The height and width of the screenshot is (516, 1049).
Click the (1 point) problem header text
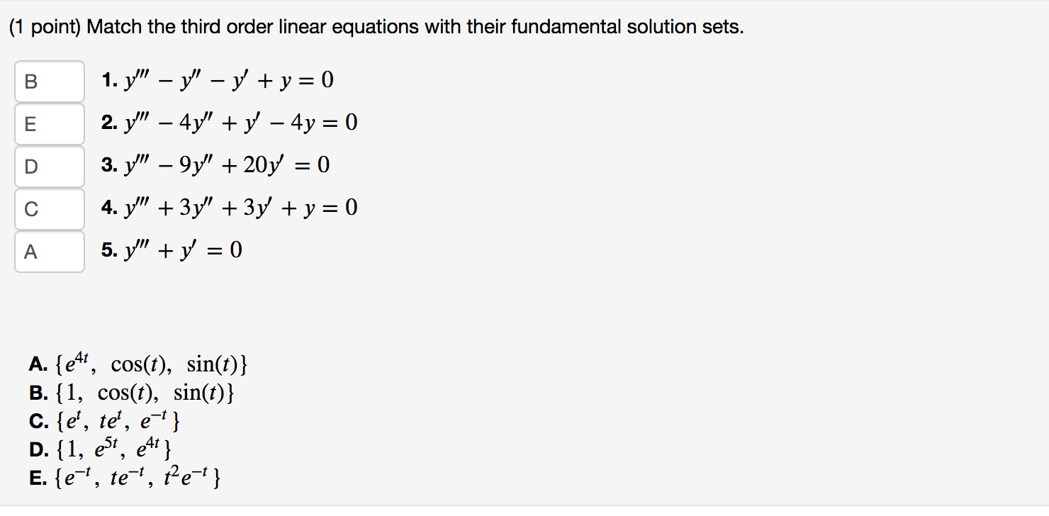pos(376,26)
